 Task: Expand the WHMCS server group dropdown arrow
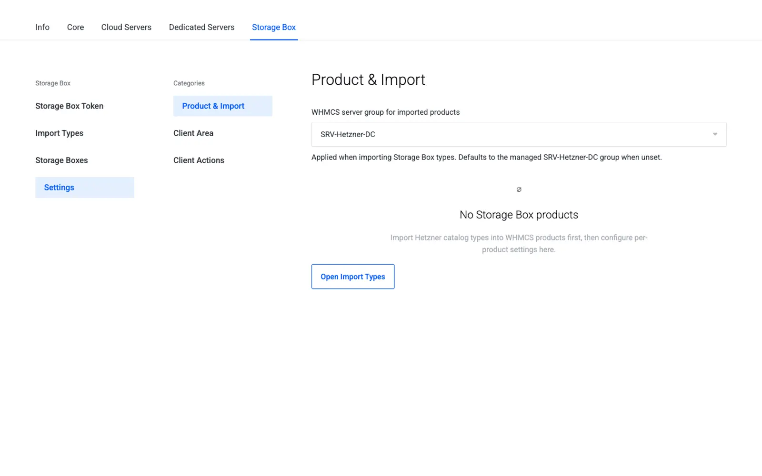(x=715, y=134)
